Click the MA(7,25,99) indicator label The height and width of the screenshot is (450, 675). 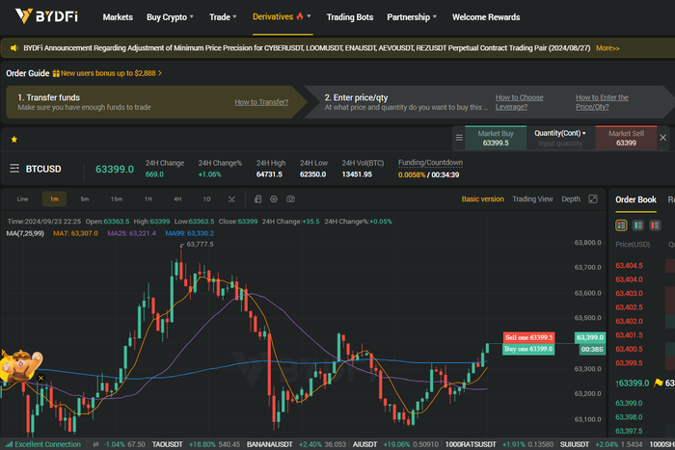pos(25,233)
